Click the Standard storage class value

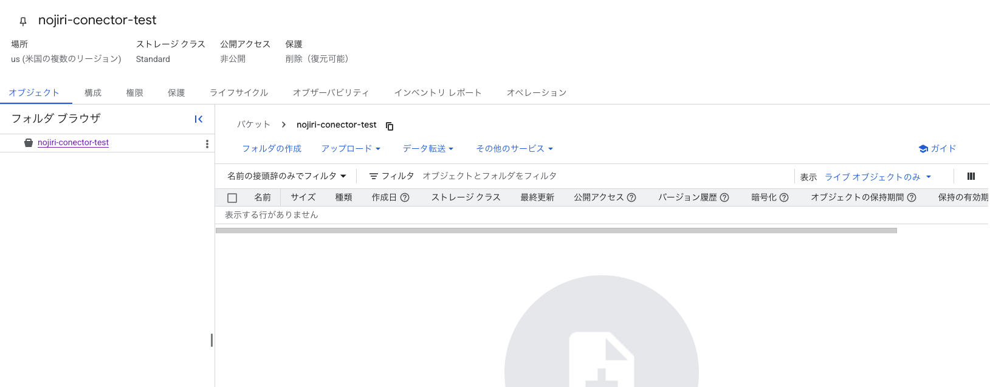click(153, 59)
